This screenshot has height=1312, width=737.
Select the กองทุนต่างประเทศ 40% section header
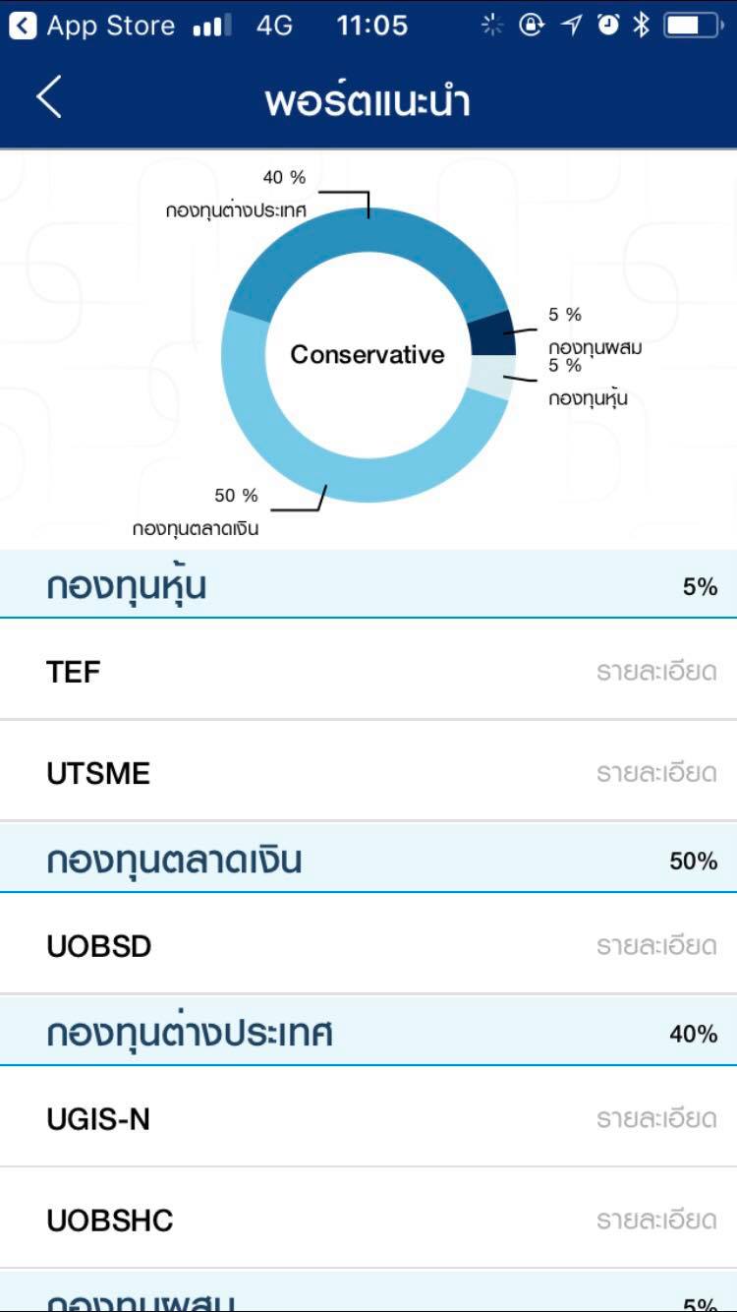pyautogui.click(x=368, y=1033)
